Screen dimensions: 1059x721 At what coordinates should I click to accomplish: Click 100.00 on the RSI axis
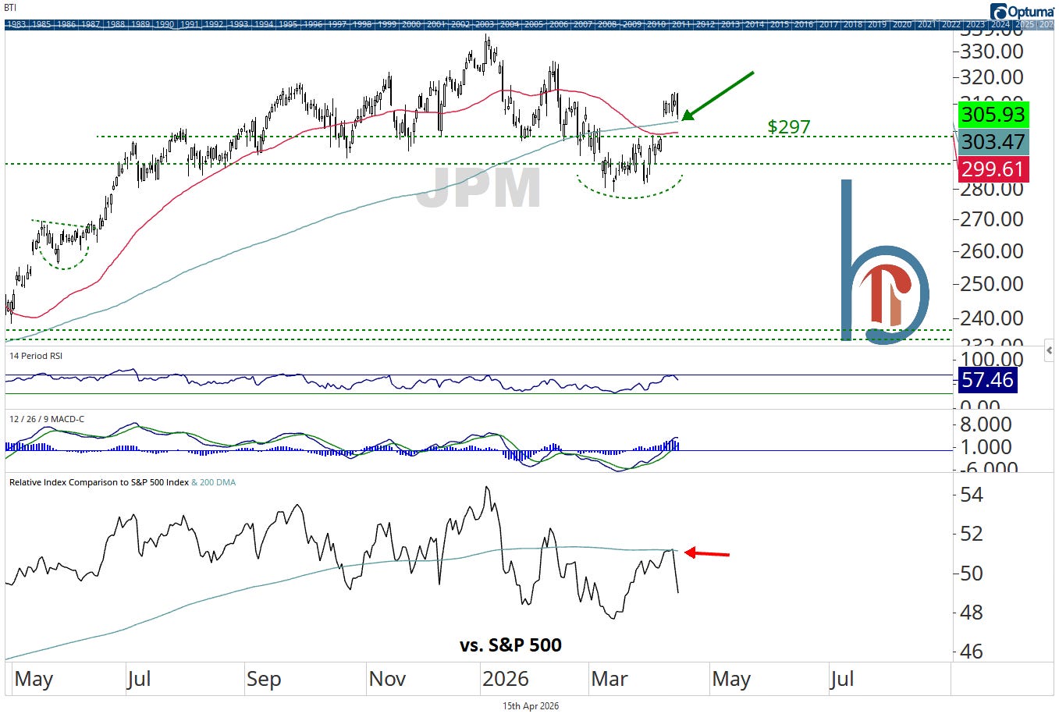(x=991, y=360)
